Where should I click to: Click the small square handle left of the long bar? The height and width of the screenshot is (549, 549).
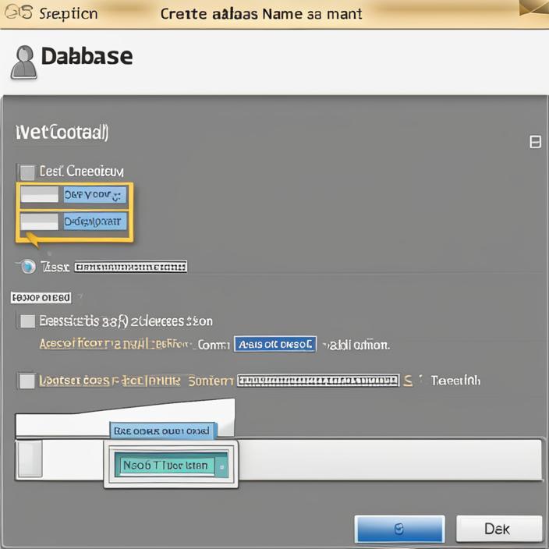pos(30,458)
